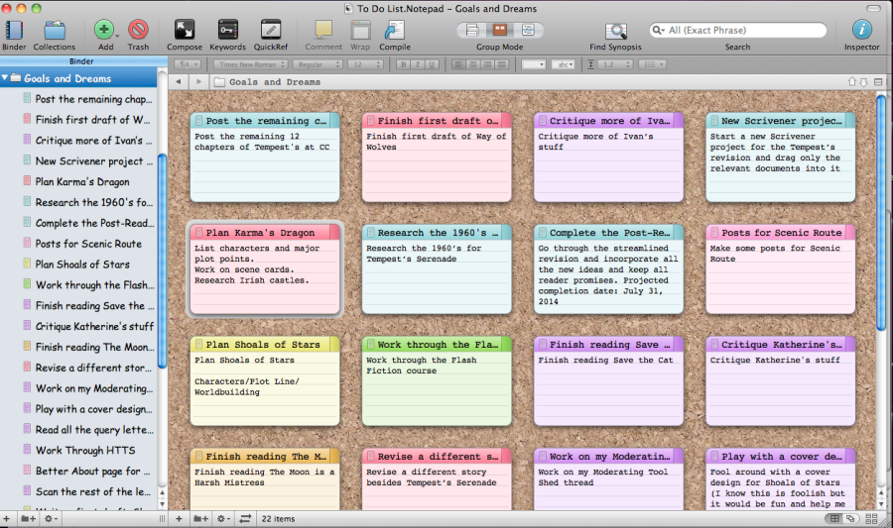
Task: Click the Compile icon
Action: click(394, 30)
